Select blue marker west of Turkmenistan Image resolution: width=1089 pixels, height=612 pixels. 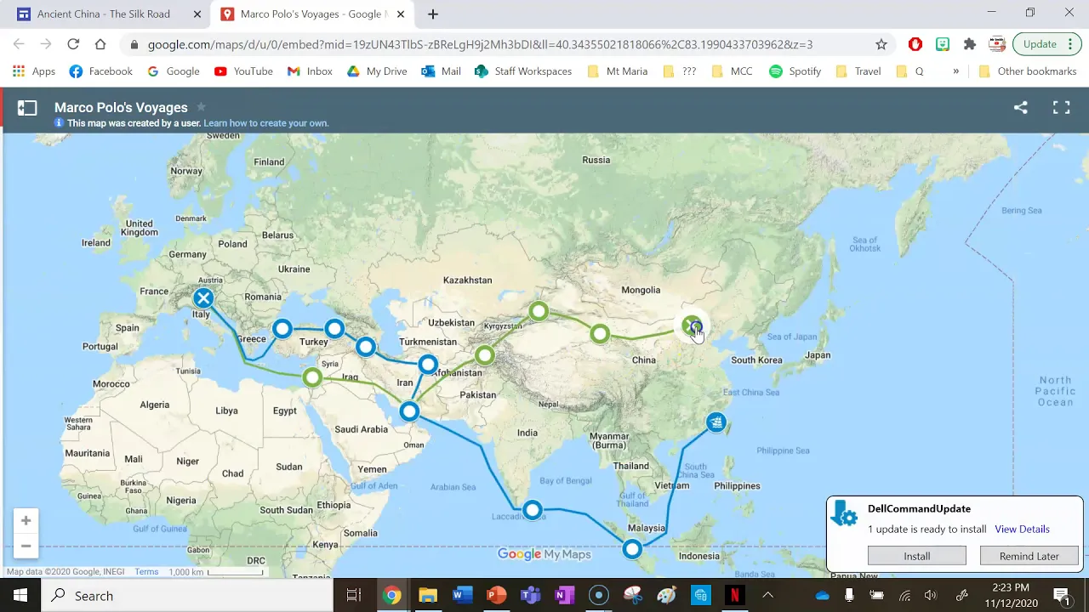click(x=366, y=347)
